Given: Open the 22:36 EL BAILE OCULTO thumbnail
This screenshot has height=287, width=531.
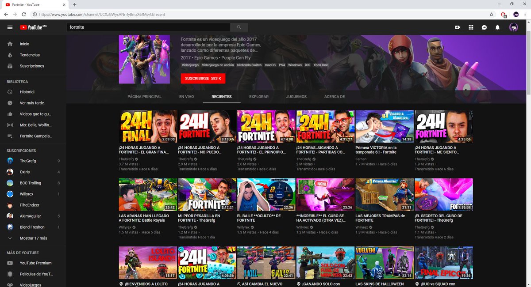Looking at the screenshot, I should tap(266, 195).
